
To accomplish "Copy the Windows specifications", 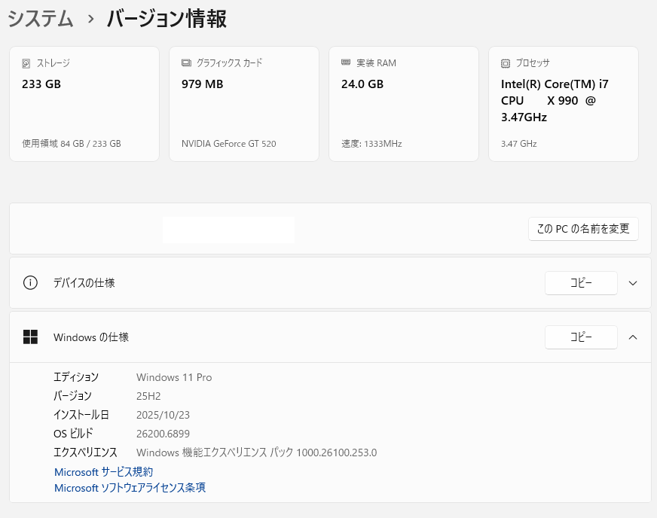I will (581, 337).
